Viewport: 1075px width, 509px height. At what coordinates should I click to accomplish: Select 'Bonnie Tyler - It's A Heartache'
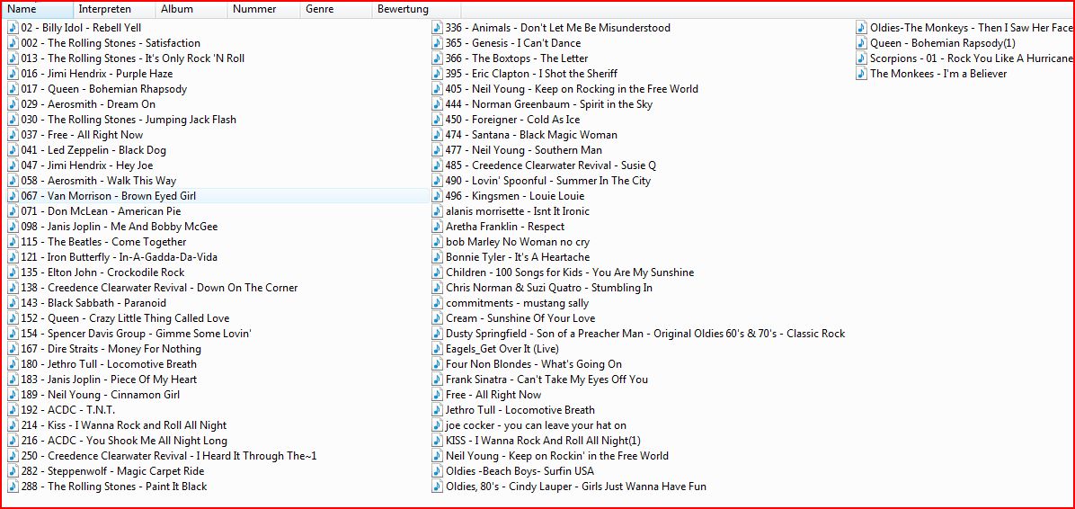(518, 257)
